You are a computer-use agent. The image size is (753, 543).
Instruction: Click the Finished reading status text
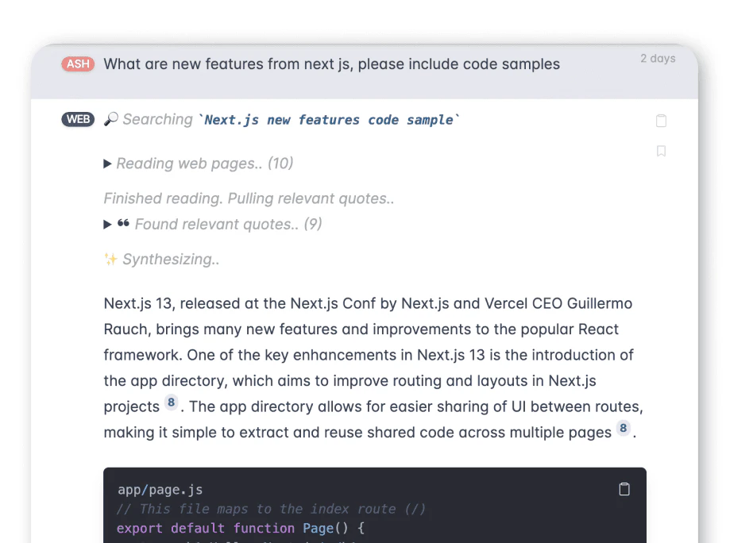pyautogui.click(x=249, y=198)
